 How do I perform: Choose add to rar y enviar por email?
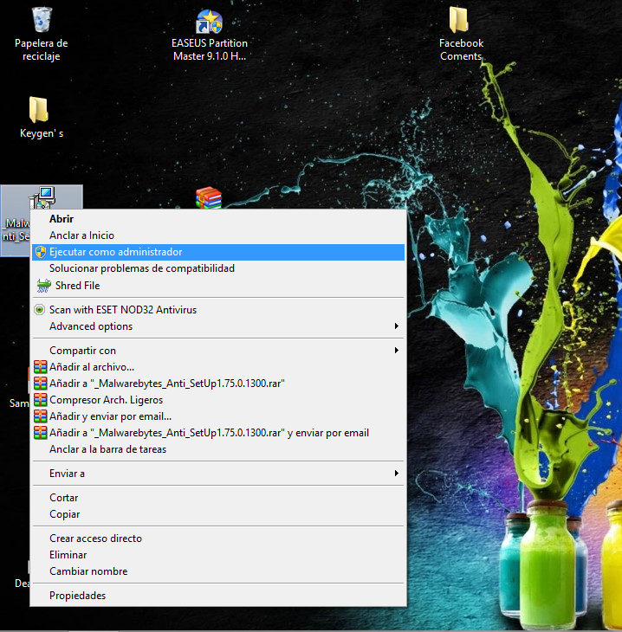(218, 433)
